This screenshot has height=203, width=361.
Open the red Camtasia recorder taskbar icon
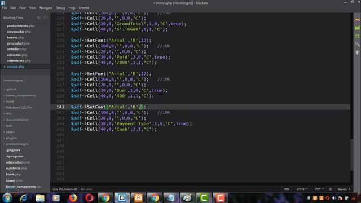click(x=220, y=198)
